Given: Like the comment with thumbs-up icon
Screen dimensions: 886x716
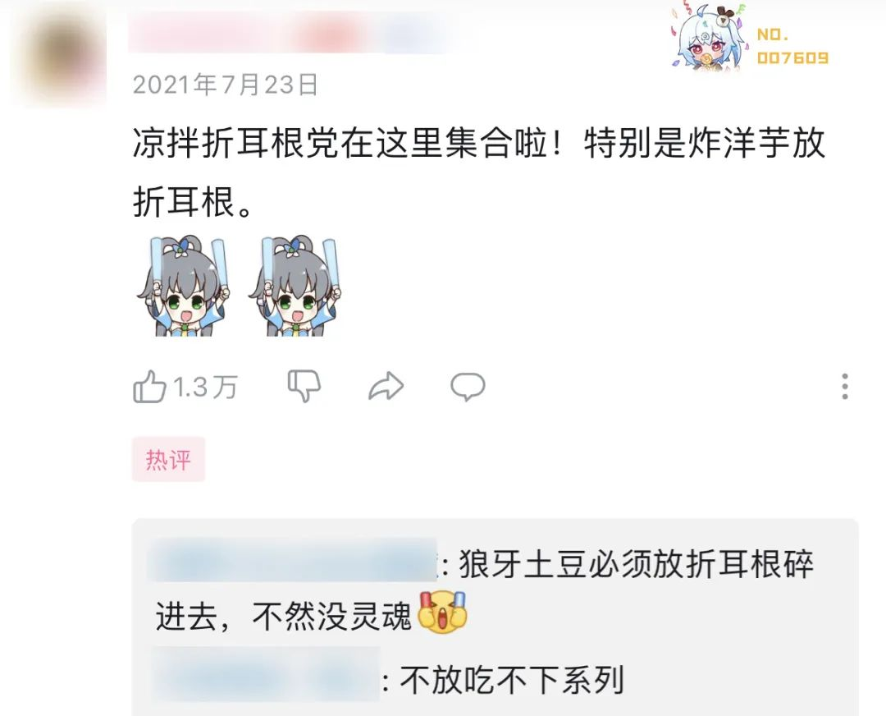Looking at the screenshot, I should point(149,387).
